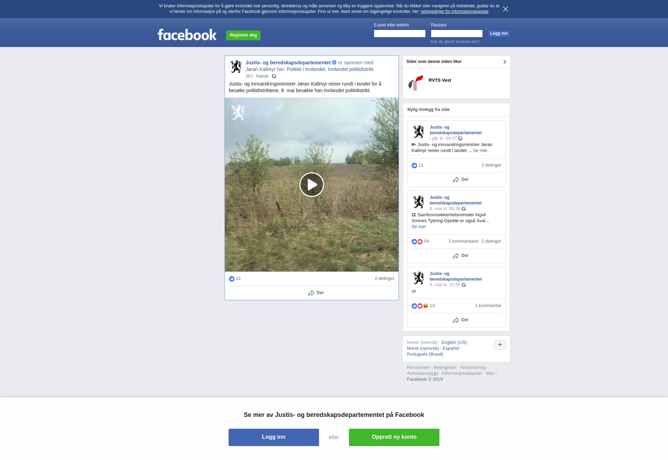Click the large blue Logg inn button

[x=274, y=437]
